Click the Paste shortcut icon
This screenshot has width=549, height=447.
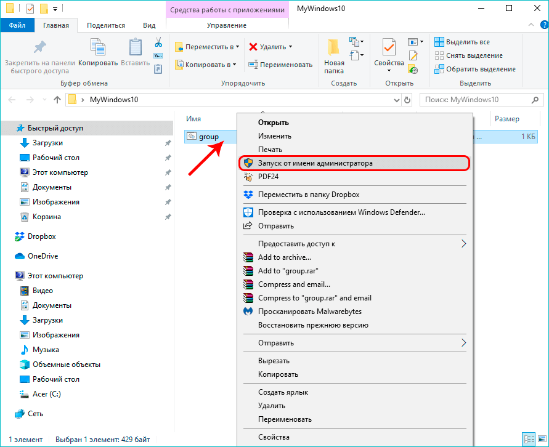pos(158,69)
